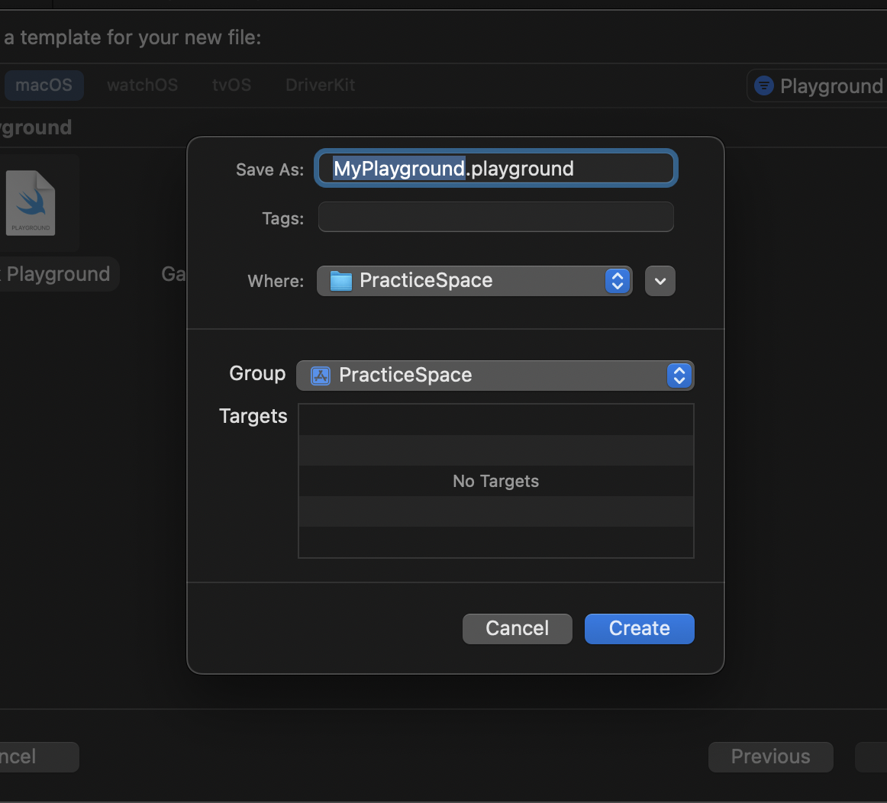Click the PracticeSpace folder icon in Where
The width and height of the screenshot is (887, 803).
pyautogui.click(x=340, y=280)
